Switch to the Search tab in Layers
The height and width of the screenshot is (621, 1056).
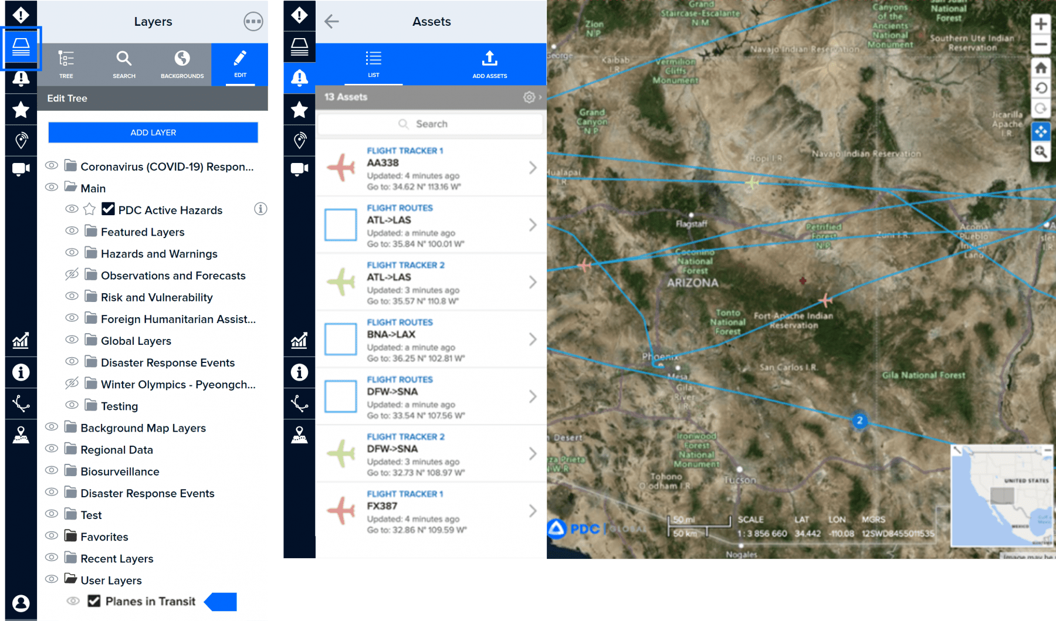(124, 65)
